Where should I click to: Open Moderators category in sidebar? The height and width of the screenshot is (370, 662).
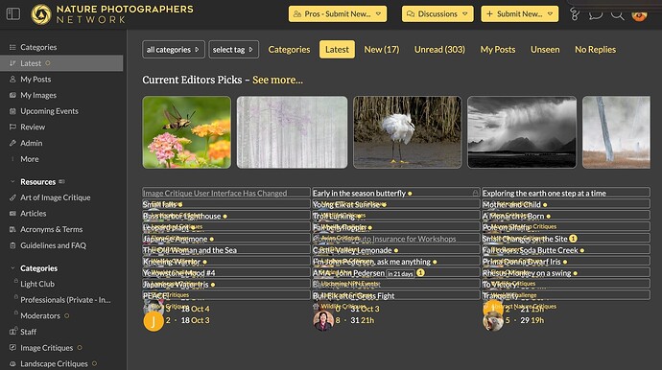[40, 315]
